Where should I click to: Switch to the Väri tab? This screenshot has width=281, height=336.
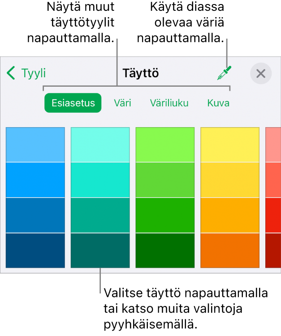coord(122,103)
